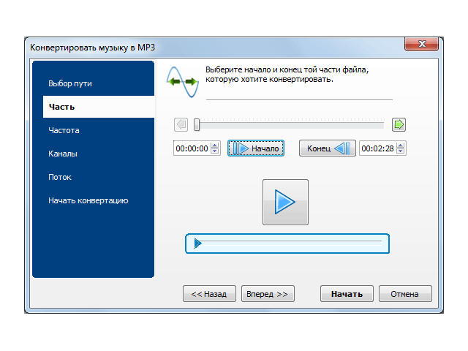The width and height of the screenshot is (468, 351).
Task: Click into the start time field 00:00:00
Action: [192, 148]
